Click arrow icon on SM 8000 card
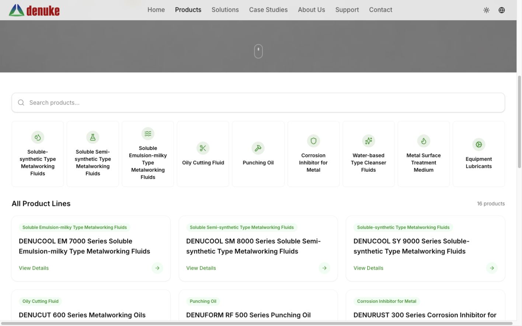This screenshot has height=326, width=522. click(x=324, y=268)
